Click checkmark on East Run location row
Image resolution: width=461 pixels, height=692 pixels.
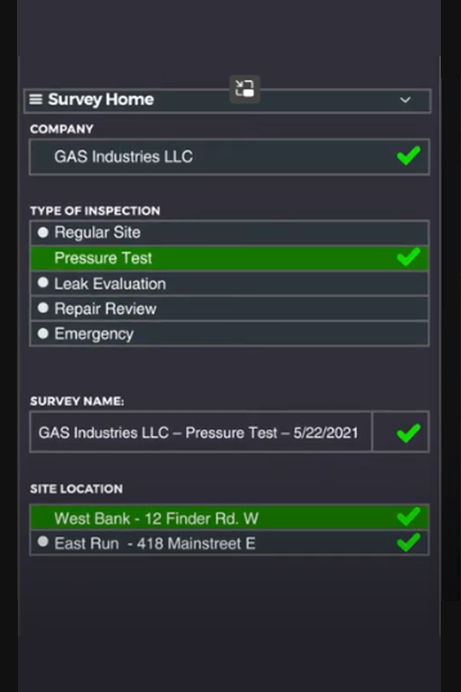pyautogui.click(x=408, y=542)
